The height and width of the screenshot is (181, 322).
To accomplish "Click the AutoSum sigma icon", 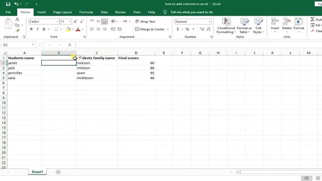I will 312,19.
